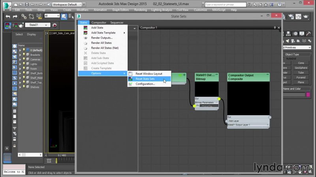Expand the Brackets layer tree item
The image size is (316, 177).
point(20,55)
